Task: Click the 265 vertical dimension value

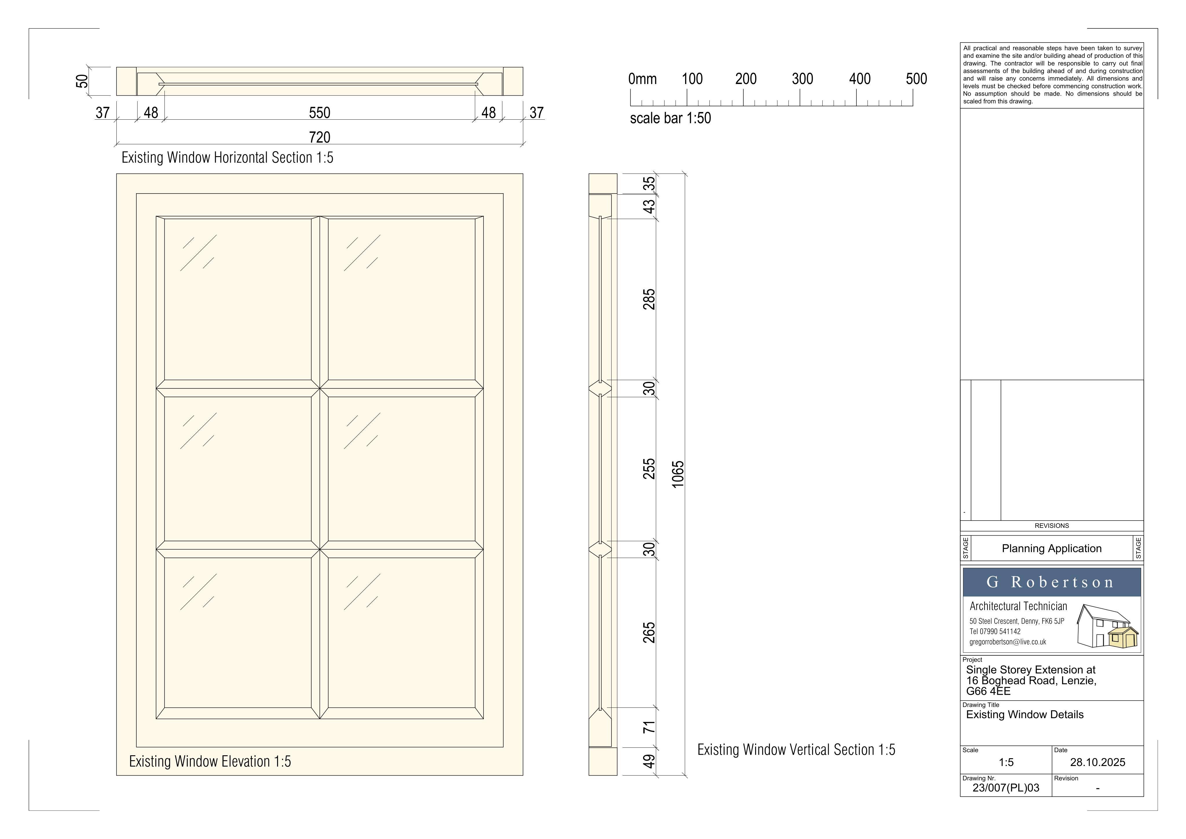Action: (x=649, y=633)
